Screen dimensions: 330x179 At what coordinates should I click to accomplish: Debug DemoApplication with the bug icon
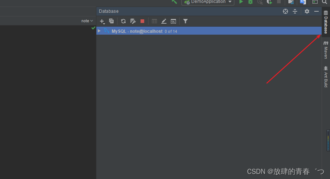(x=250, y=2)
